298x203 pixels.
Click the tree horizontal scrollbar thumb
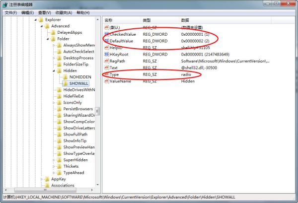click(45, 190)
